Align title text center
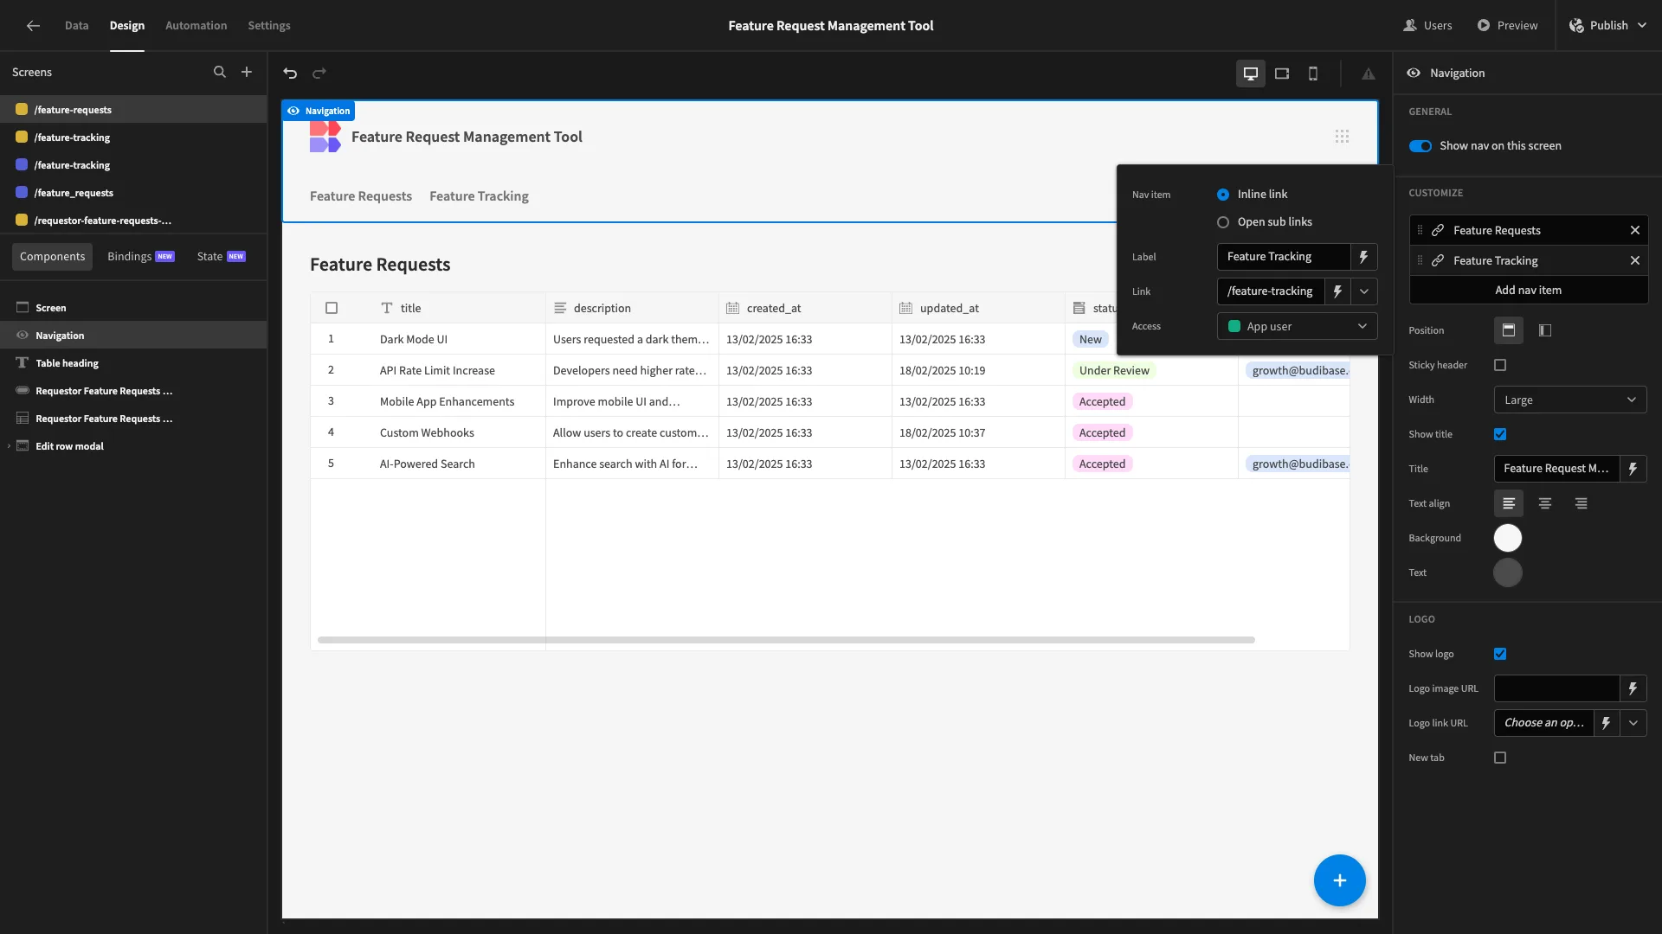 pyautogui.click(x=1545, y=503)
